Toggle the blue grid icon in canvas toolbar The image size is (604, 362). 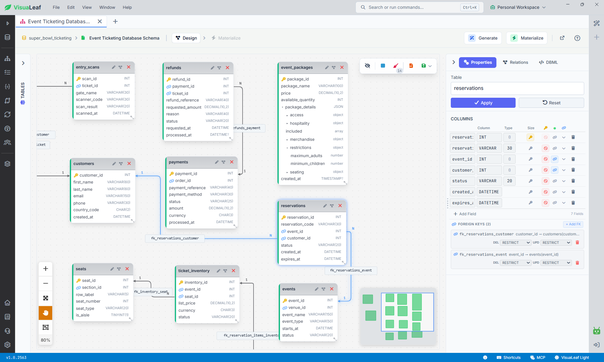pos(383,66)
